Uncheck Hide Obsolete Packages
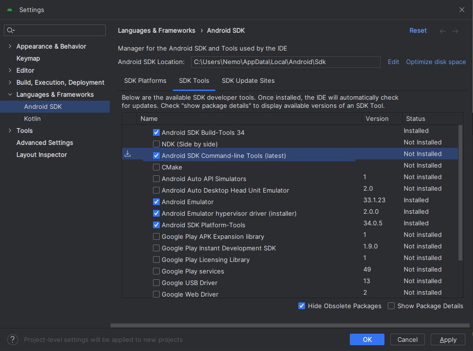Screen dimensions: 473x351 click(302, 306)
